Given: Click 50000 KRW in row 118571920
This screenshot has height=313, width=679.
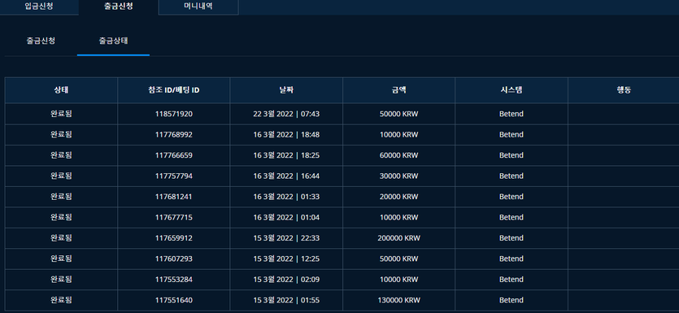Looking at the screenshot, I should (x=398, y=115).
